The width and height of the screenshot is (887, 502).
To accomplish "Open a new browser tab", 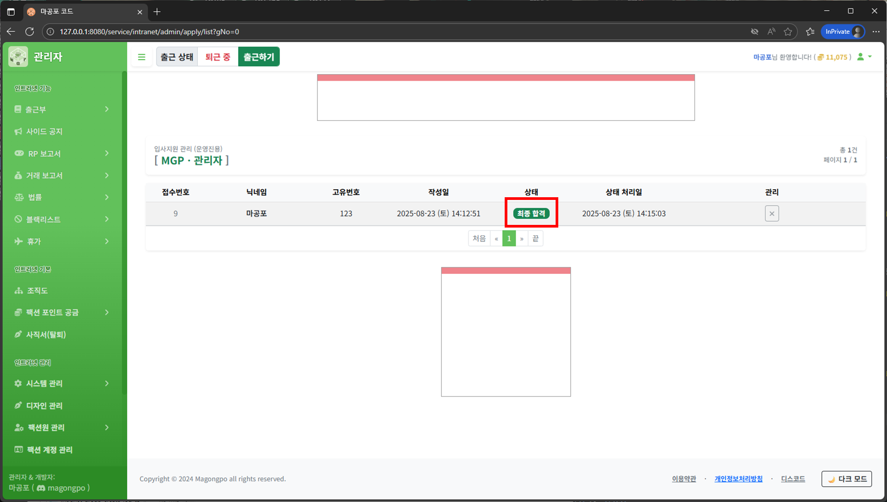I will click(x=157, y=12).
